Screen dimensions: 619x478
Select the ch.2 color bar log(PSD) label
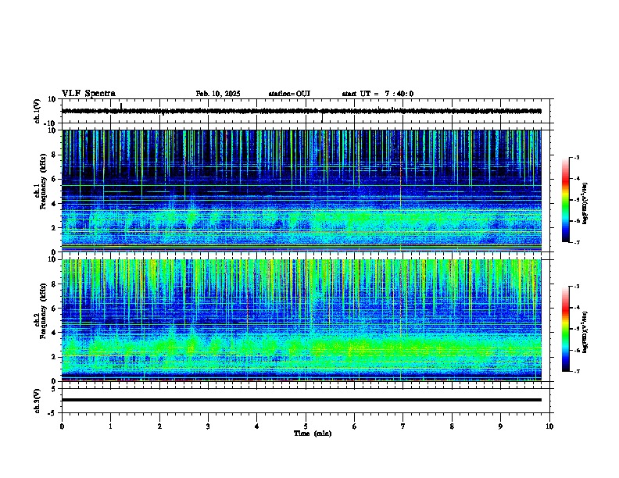pos(585,332)
